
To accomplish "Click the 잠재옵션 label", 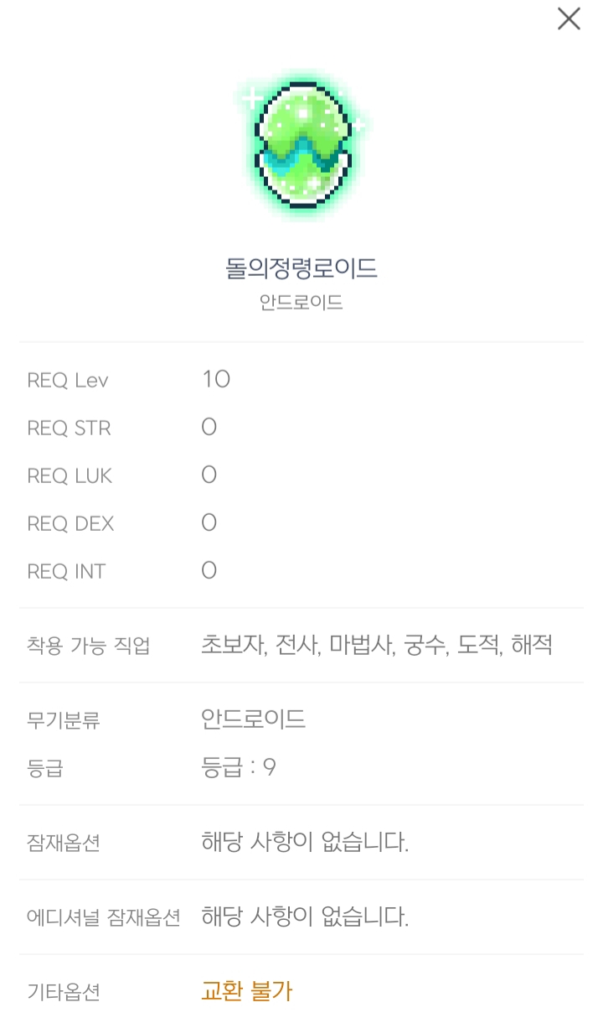I will coord(64,843).
